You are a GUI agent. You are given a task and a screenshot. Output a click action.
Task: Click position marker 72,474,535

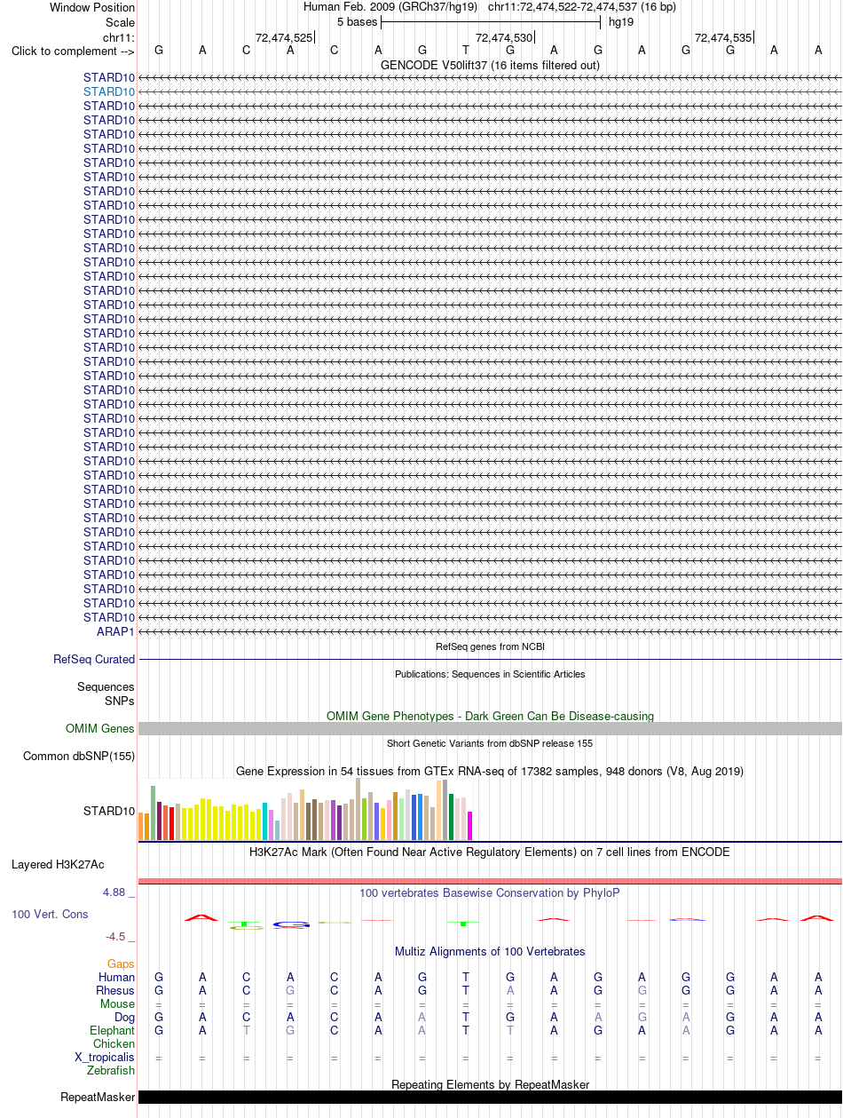click(723, 37)
